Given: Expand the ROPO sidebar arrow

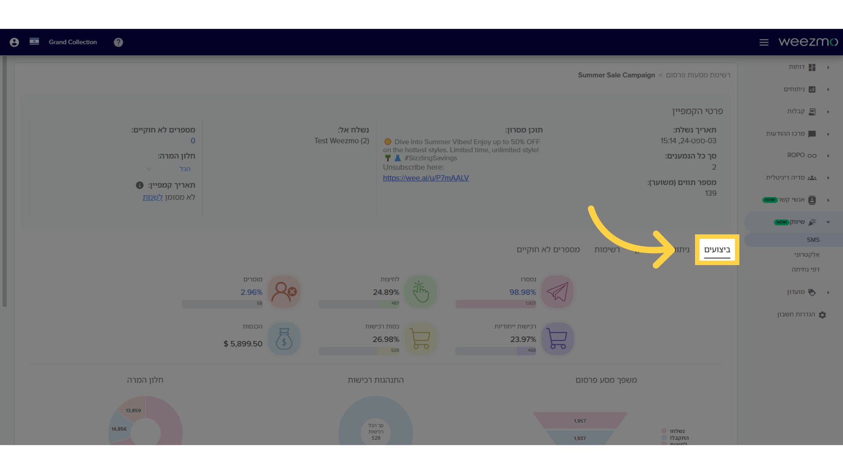Looking at the screenshot, I should point(828,156).
